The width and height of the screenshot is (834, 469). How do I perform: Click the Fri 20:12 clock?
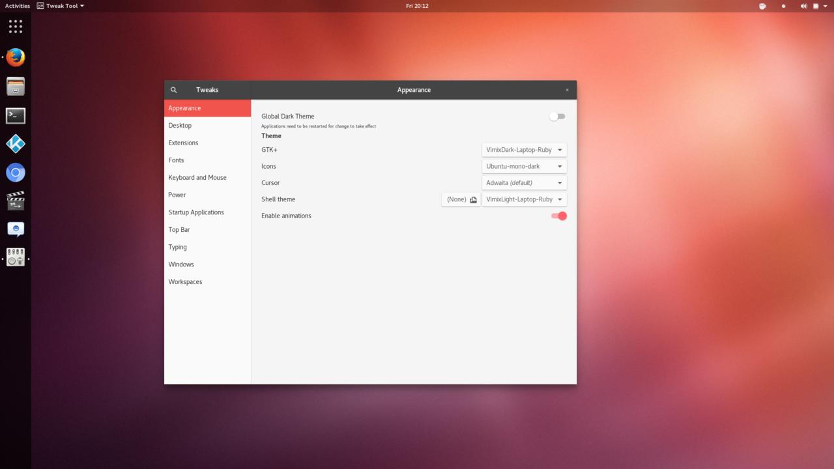click(417, 6)
